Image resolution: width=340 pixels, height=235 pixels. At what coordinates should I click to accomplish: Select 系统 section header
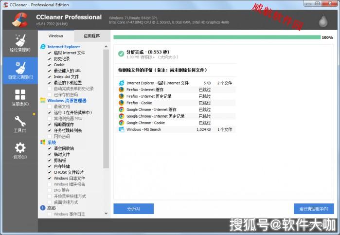tap(52, 143)
